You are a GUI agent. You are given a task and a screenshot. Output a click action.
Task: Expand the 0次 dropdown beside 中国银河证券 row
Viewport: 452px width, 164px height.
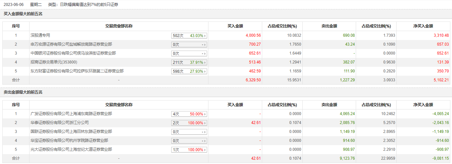click(x=189, y=54)
